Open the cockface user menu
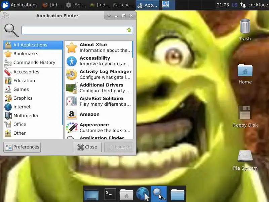269x202 pixels. [x=258, y=5]
